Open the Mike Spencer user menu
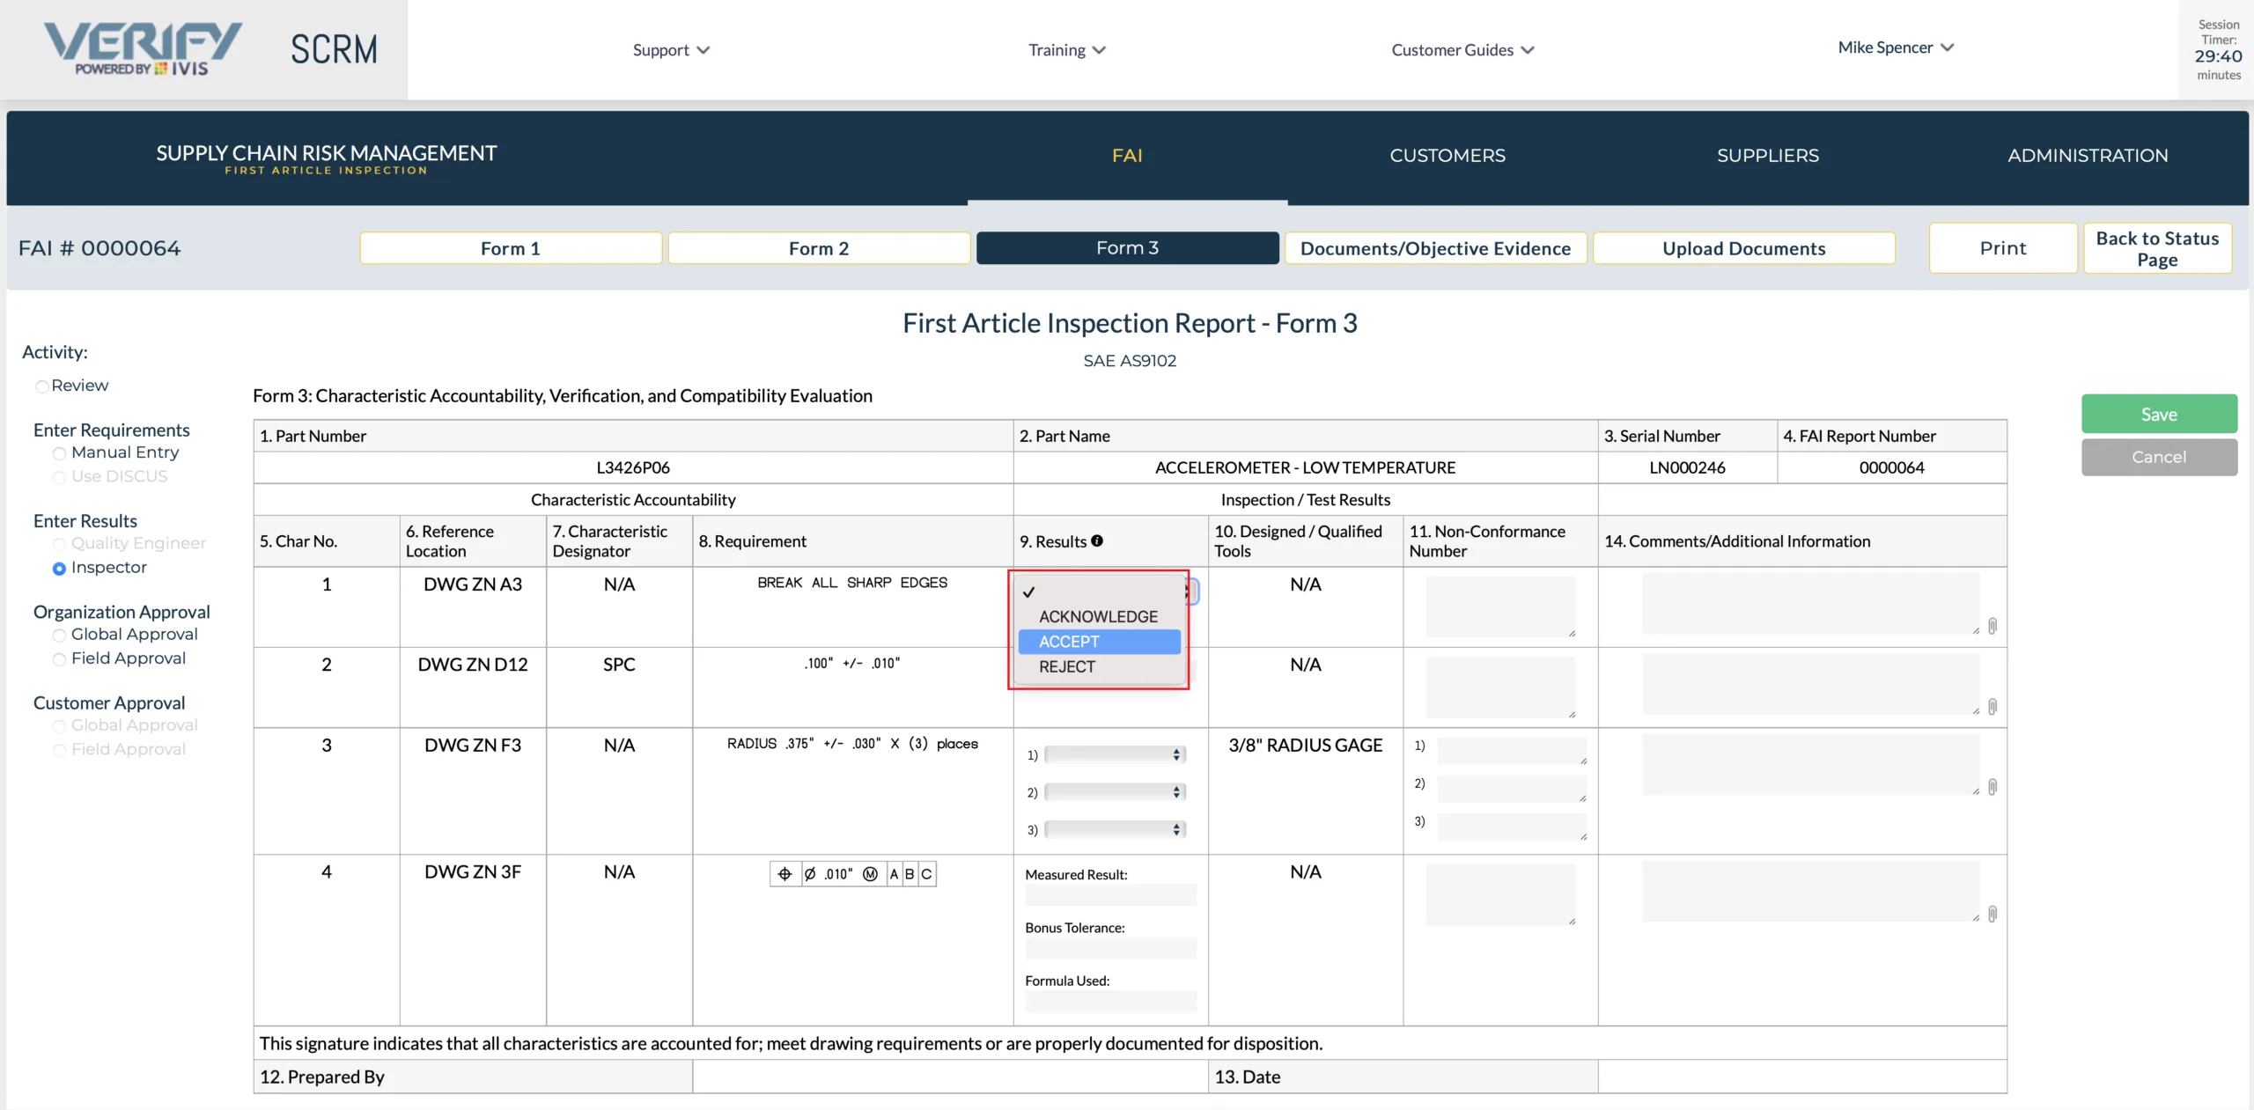2254x1110 pixels. [x=1896, y=48]
